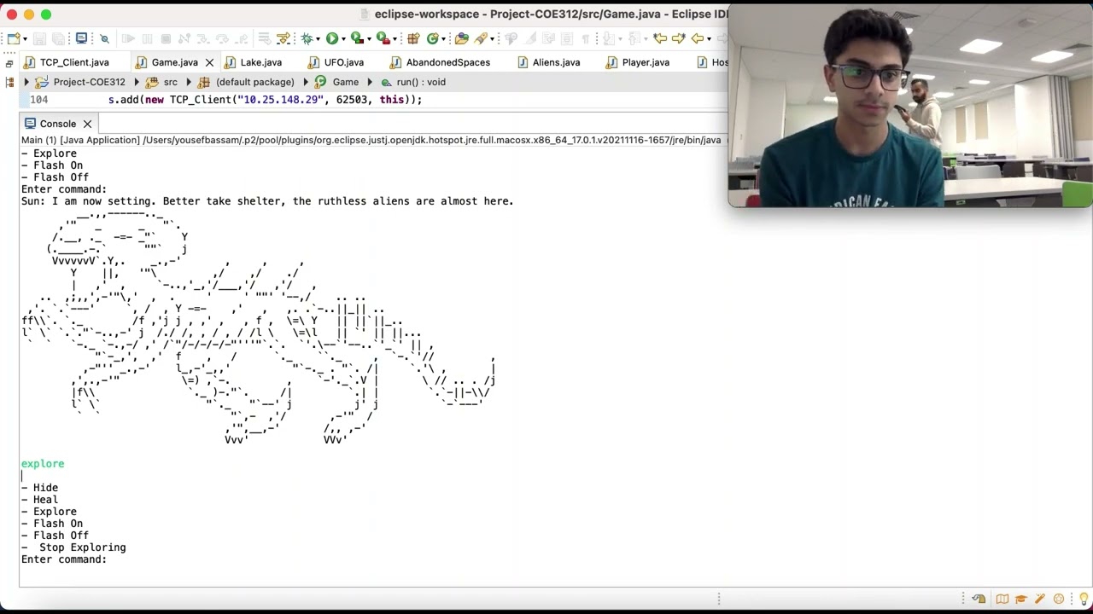Open the New Java Class dropdown arrow

coord(443,38)
